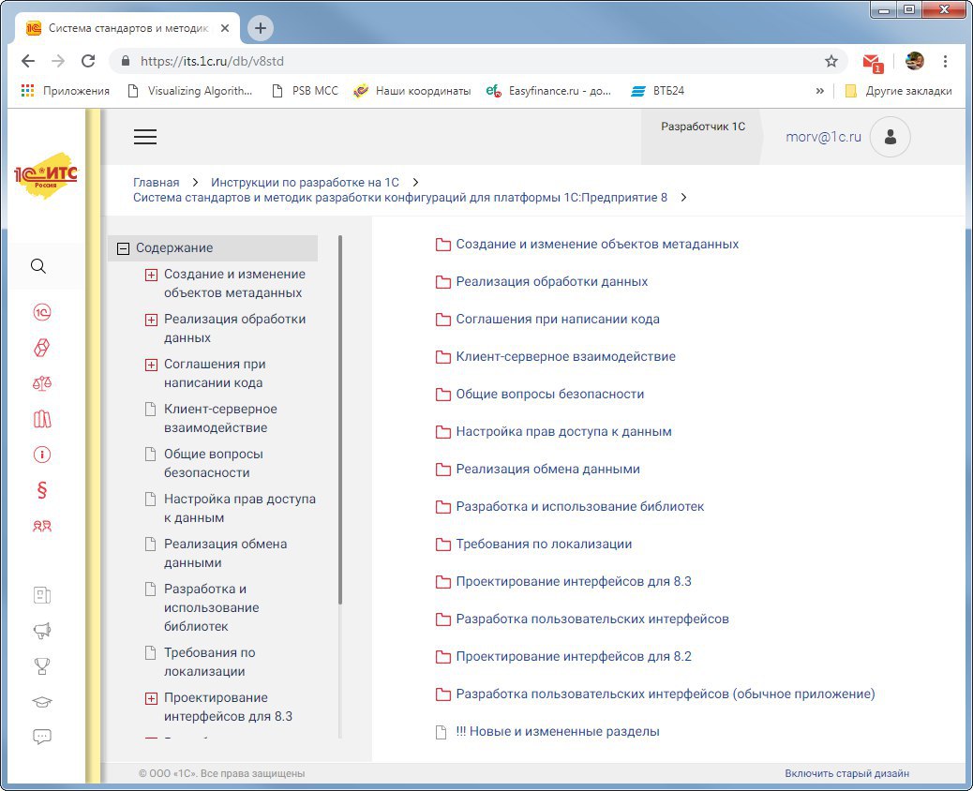Click the morv@1c.ru account label
This screenshot has width=973, height=791.
(x=823, y=137)
